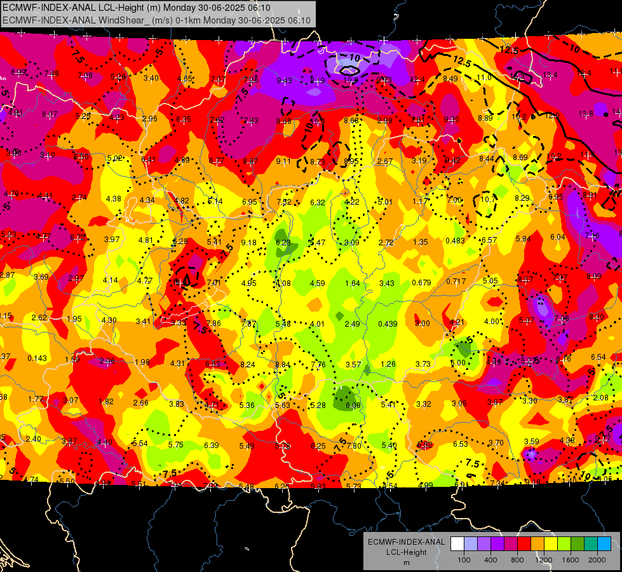Click the legend title ECMWF-INDEX-ANAL
The height and width of the screenshot is (572, 622).
pyautogui.click(x=406, y=542)
